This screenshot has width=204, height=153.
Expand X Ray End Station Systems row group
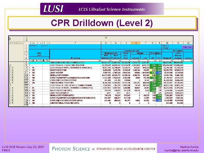[x=12, y=80]
